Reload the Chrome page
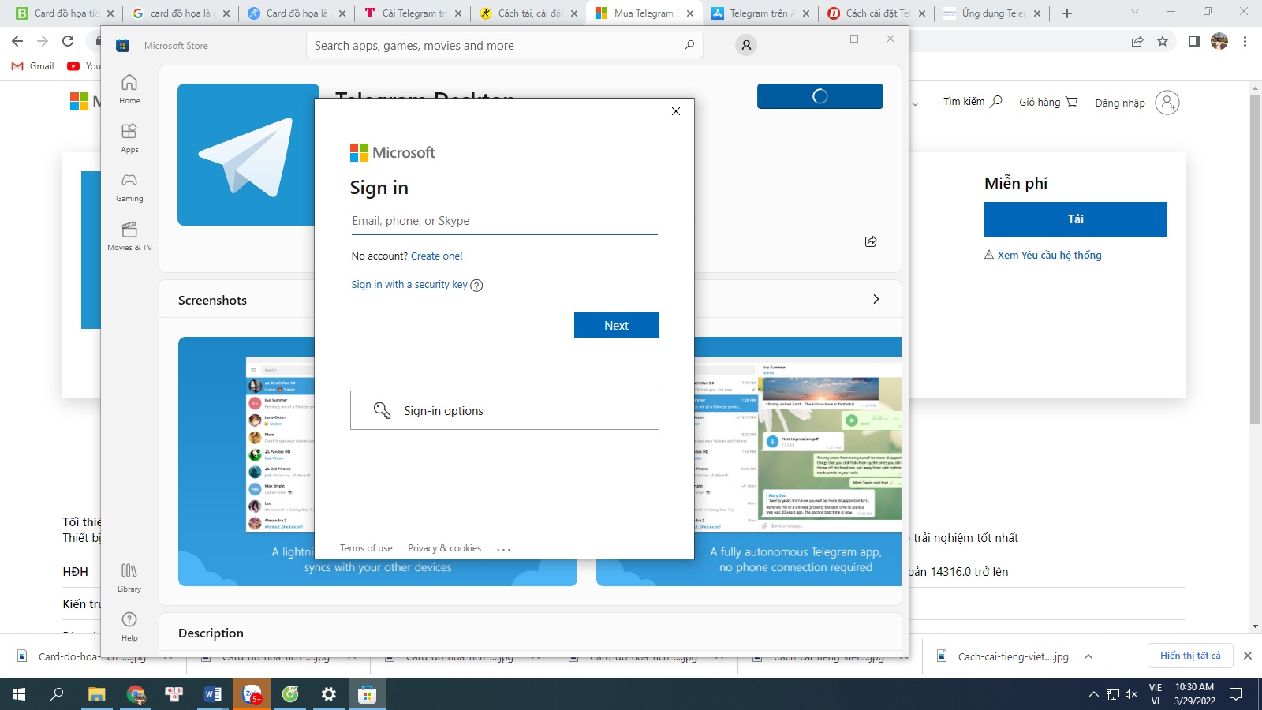Image resolution: width=1262 pixels, height=710 pixels. click(x=68, y=41)
